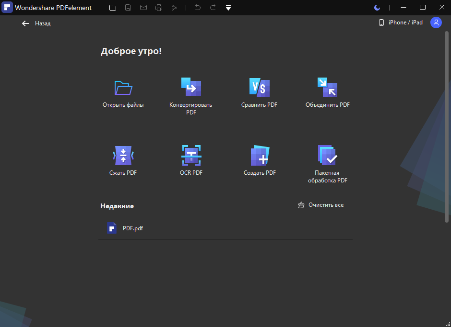Click the Create PDF icon

260,155
